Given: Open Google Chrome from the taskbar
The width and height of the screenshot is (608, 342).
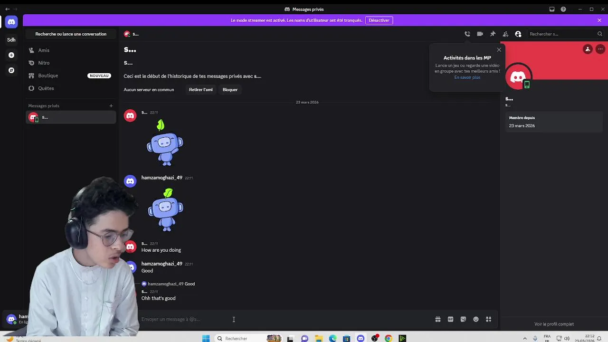Looking at the screenshot, I should coord(389,339).
